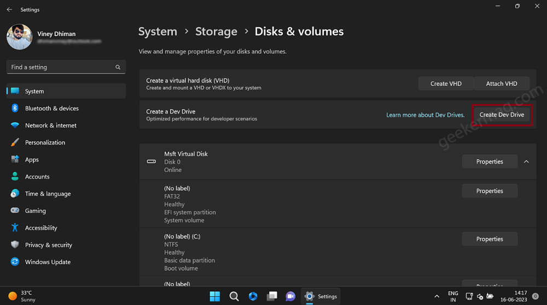Click the Wi-Fi network icon in sidebar
Screen dimensions: 547x305
15,125
